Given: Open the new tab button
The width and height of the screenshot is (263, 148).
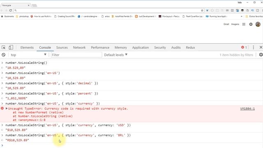Looking at the screenshot, I should click(35, 5).
